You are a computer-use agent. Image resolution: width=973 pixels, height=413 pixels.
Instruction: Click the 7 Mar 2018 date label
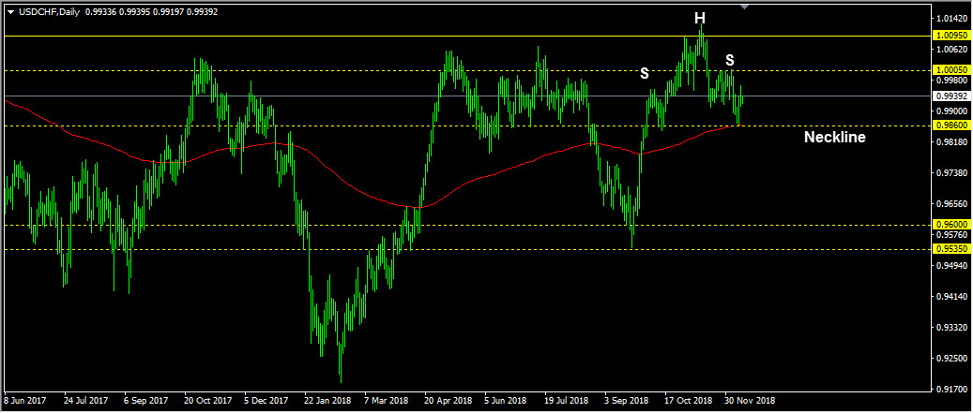click(387, 401)
